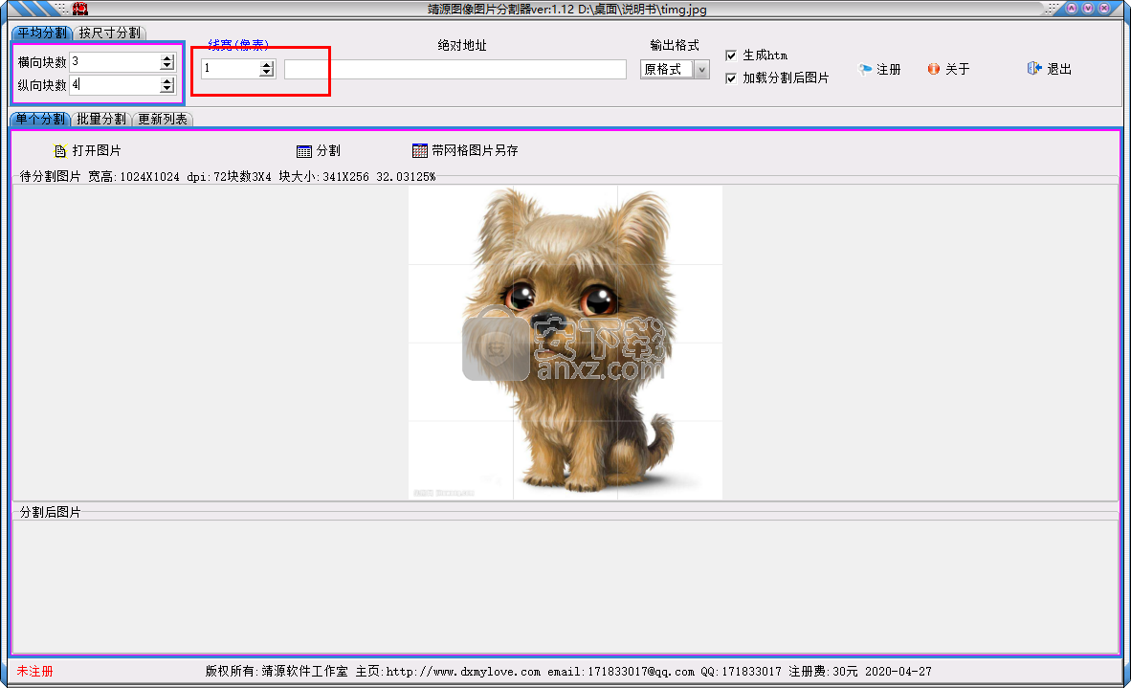
Task: Click the 退出 exit label
Action: (1059, 69)
